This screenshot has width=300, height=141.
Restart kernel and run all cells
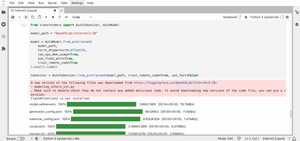67,17
